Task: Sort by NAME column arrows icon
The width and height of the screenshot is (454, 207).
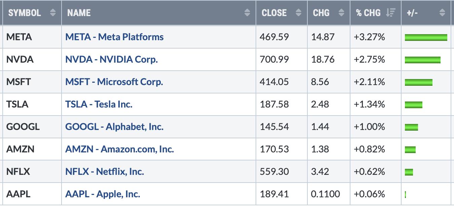Action: 247,13
